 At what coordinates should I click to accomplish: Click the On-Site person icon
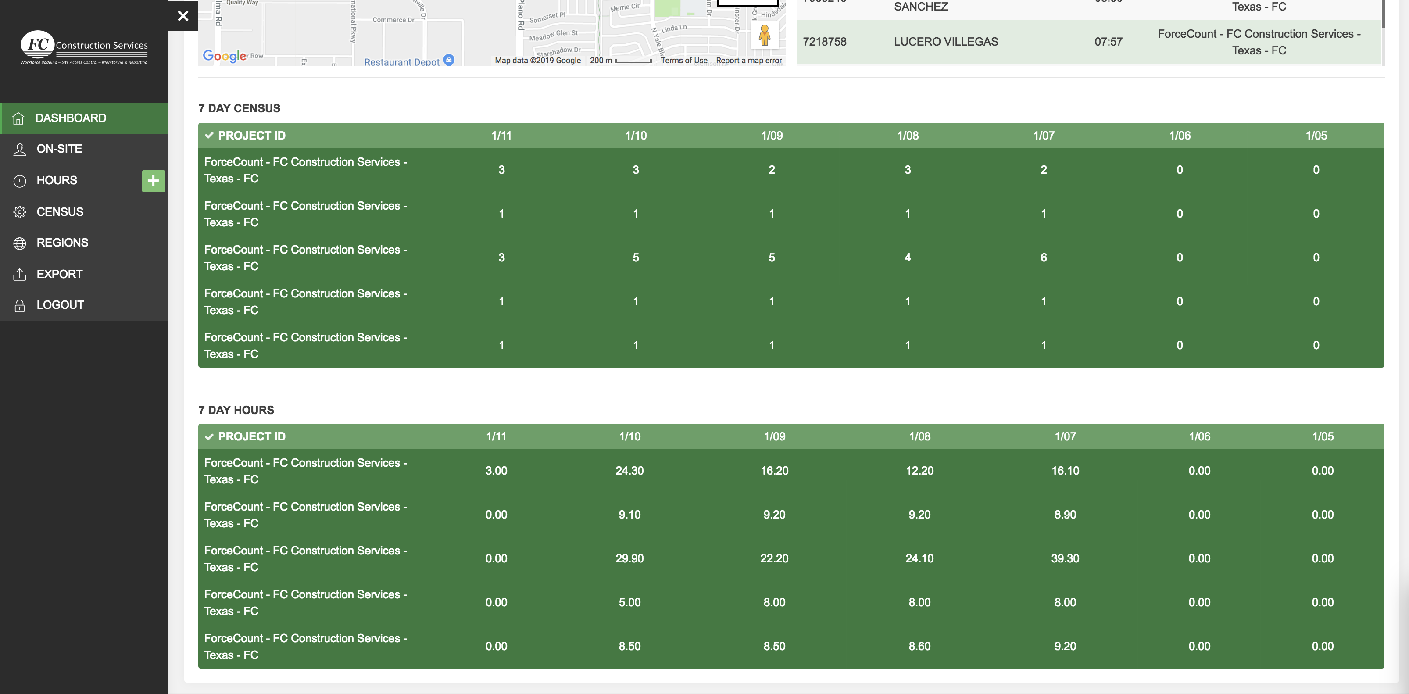point(20,149)
